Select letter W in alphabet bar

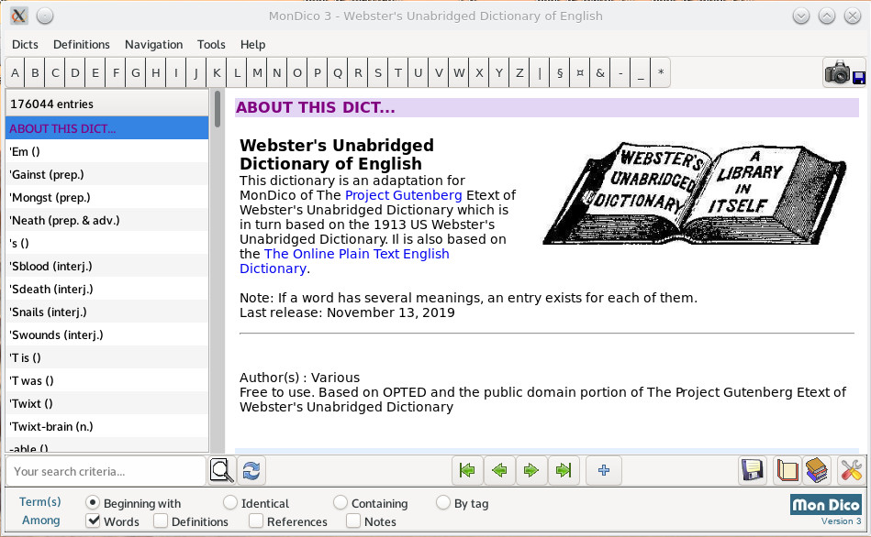[459, 72]
